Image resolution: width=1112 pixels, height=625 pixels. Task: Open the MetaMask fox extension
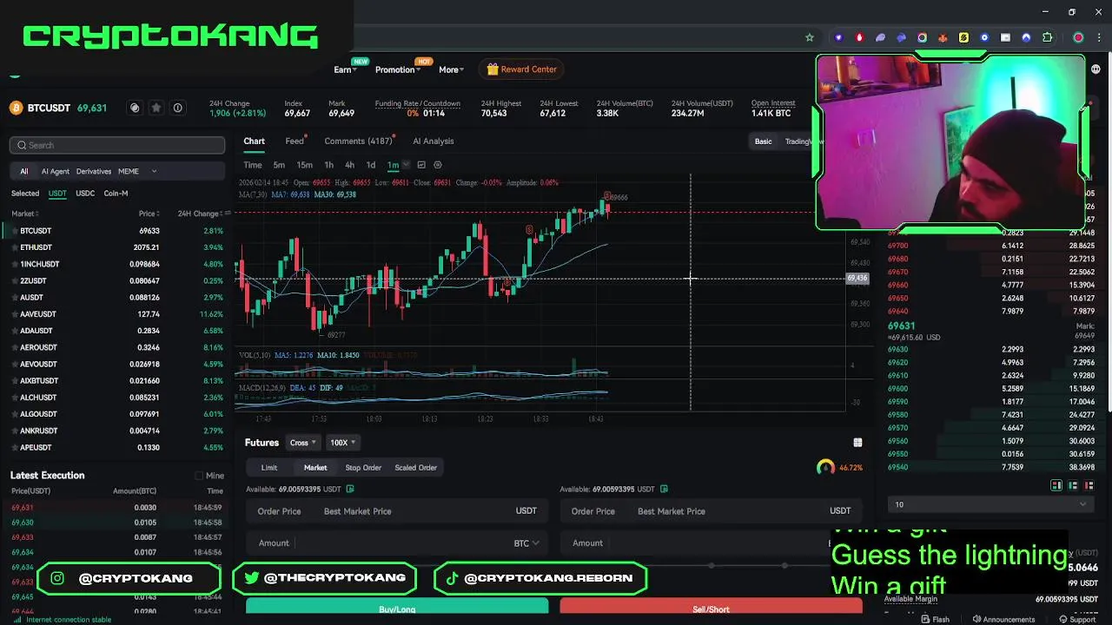[x=943, y=37]
